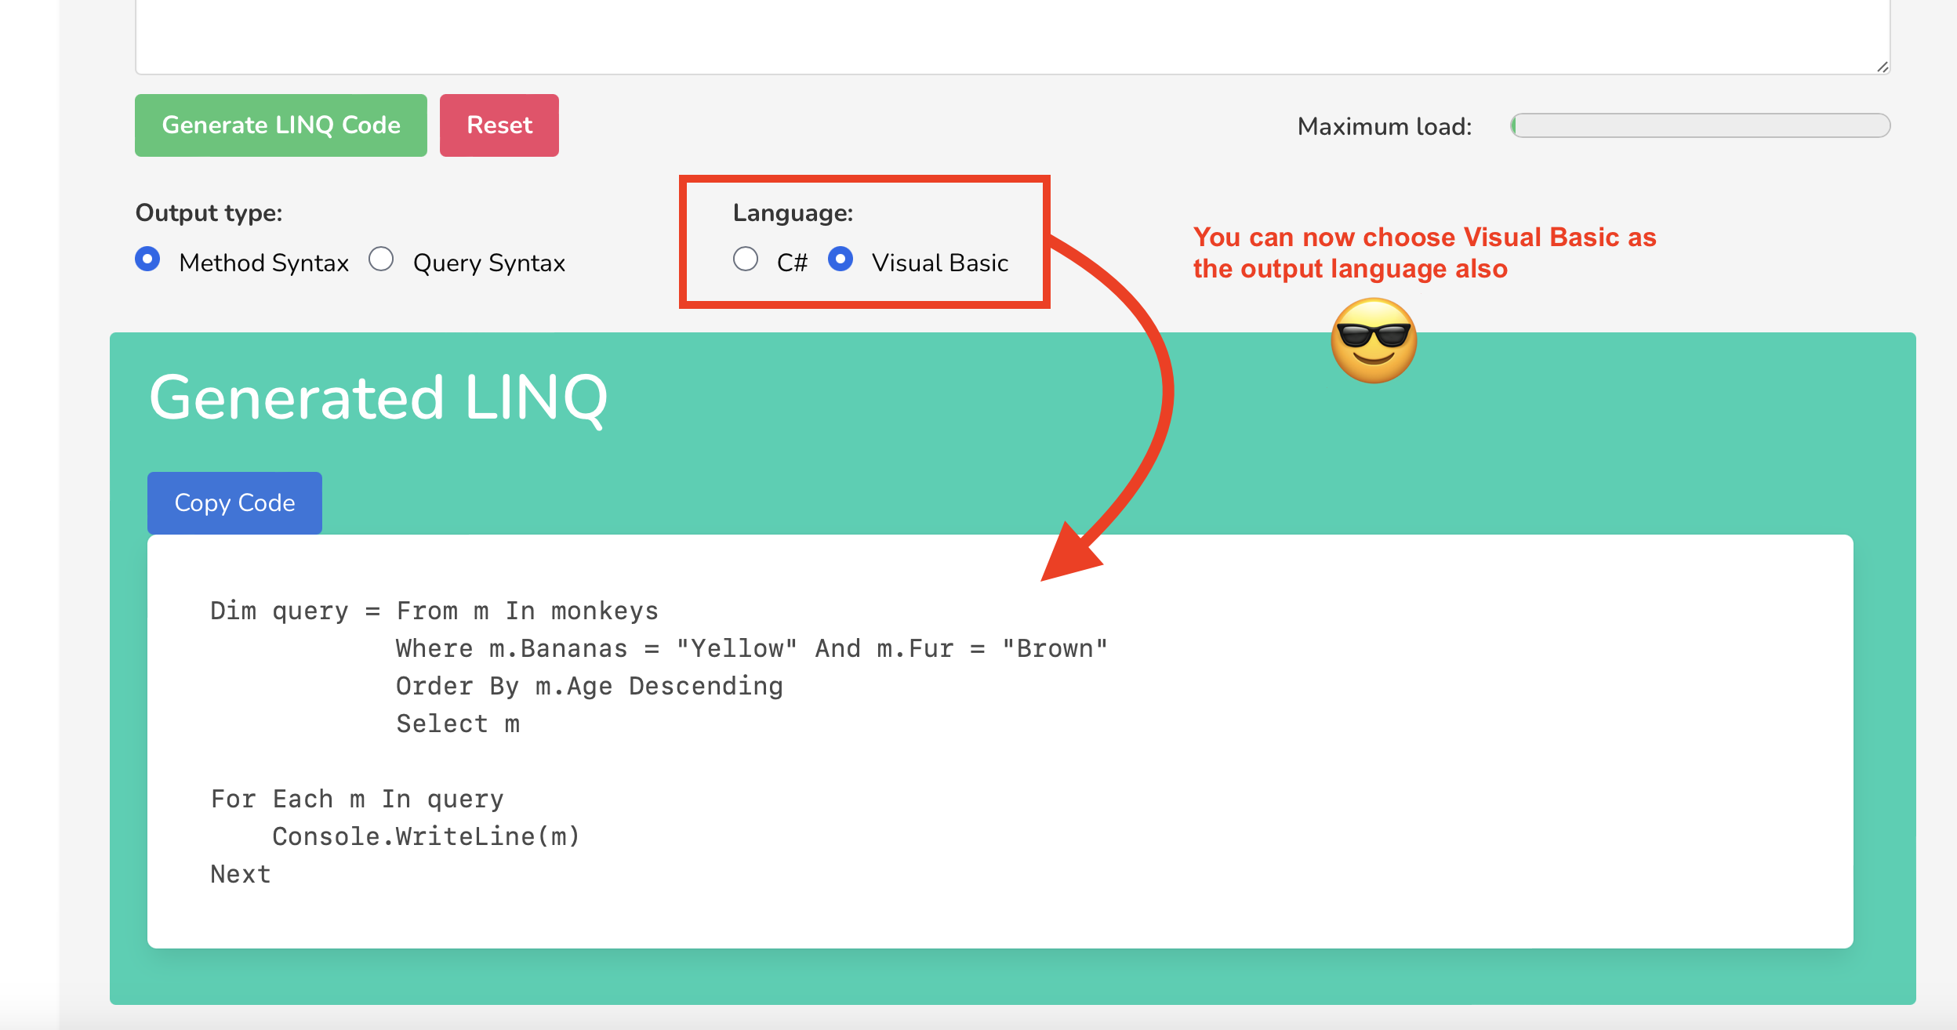
Task: Click inside the SQL input textarea
Action: pyautogui.click(x=1011, y=35)
